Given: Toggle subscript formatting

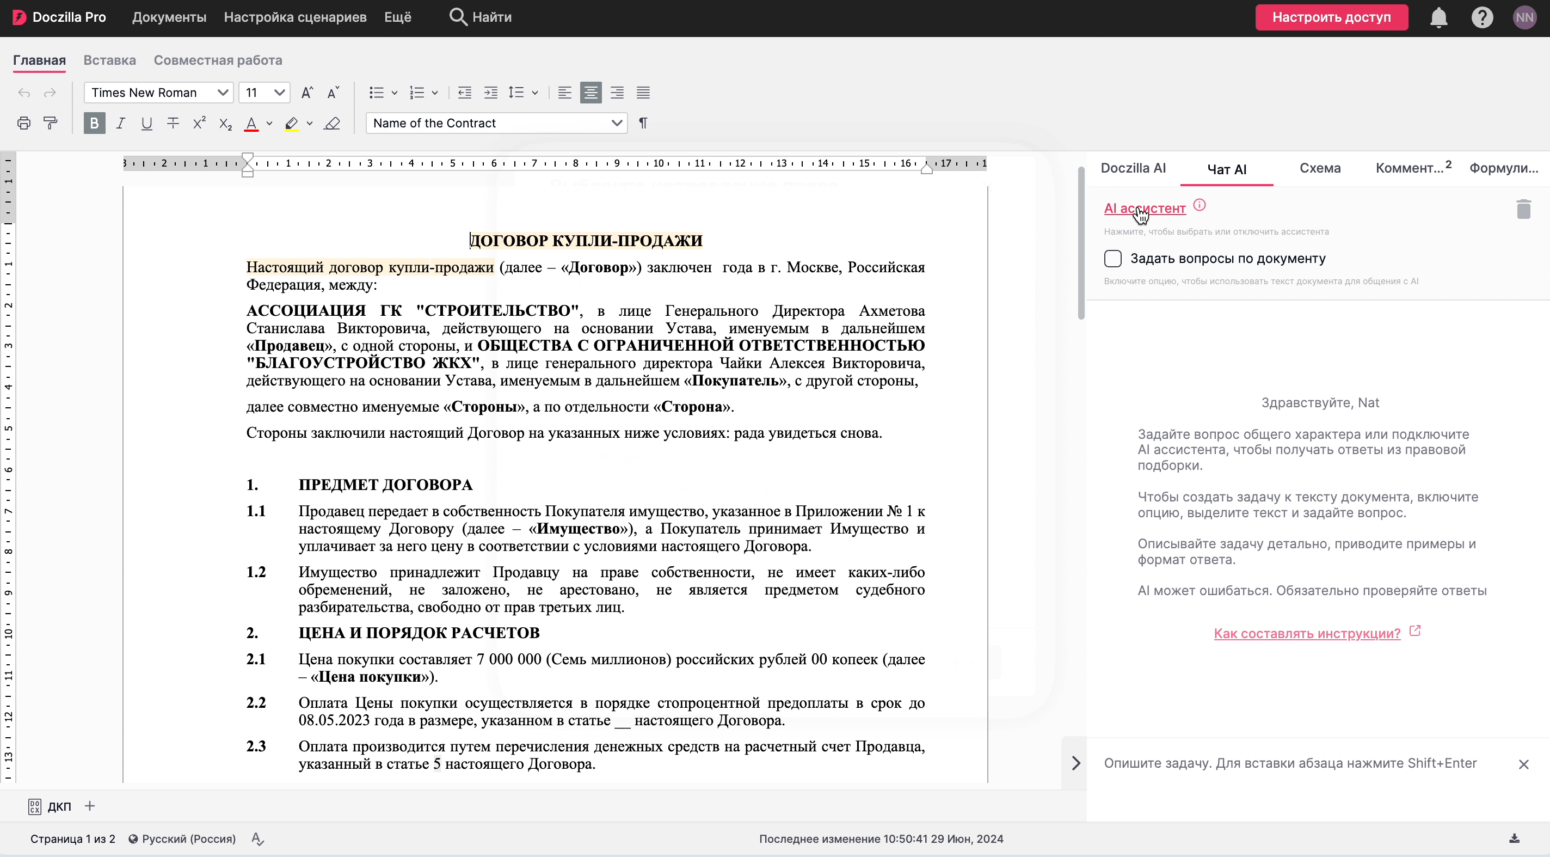Looking at the screenshot, I should pos(225,124).
